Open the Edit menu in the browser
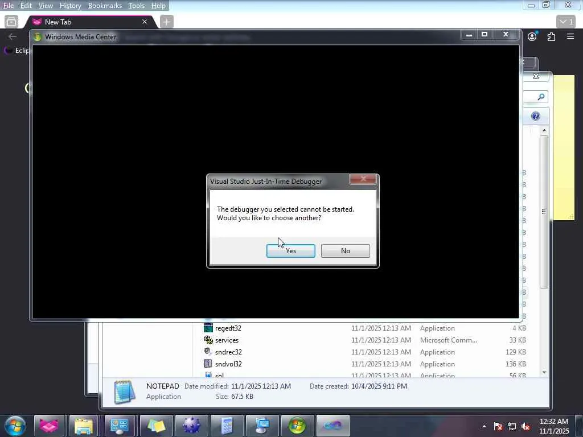 click(26, 6)
